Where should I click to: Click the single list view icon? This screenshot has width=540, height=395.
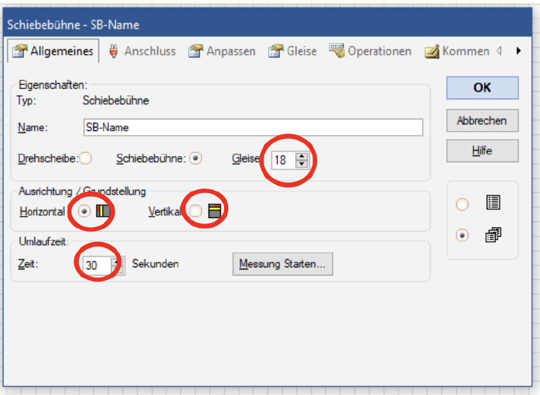(494, 202)
